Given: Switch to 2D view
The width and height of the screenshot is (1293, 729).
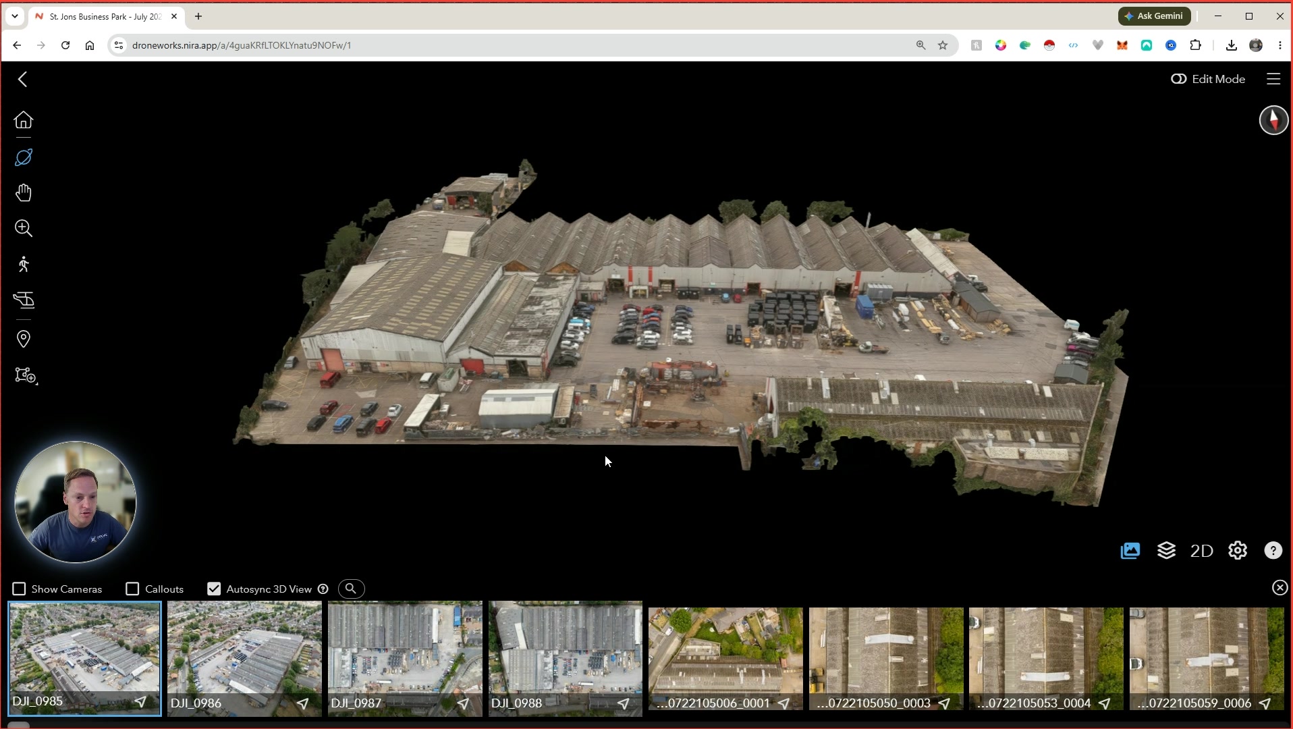Looking at the screenshot, I should click(x=1201, y=551).
